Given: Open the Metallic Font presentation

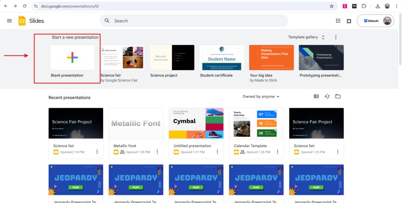Looking at the screenshot, I should (x=136, y=133).
